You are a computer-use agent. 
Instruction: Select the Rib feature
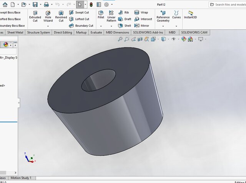pos(124,12)
